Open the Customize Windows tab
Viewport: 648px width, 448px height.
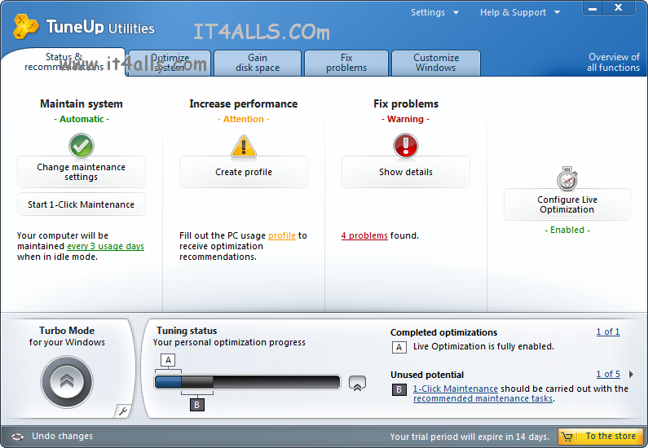[436, 63]
